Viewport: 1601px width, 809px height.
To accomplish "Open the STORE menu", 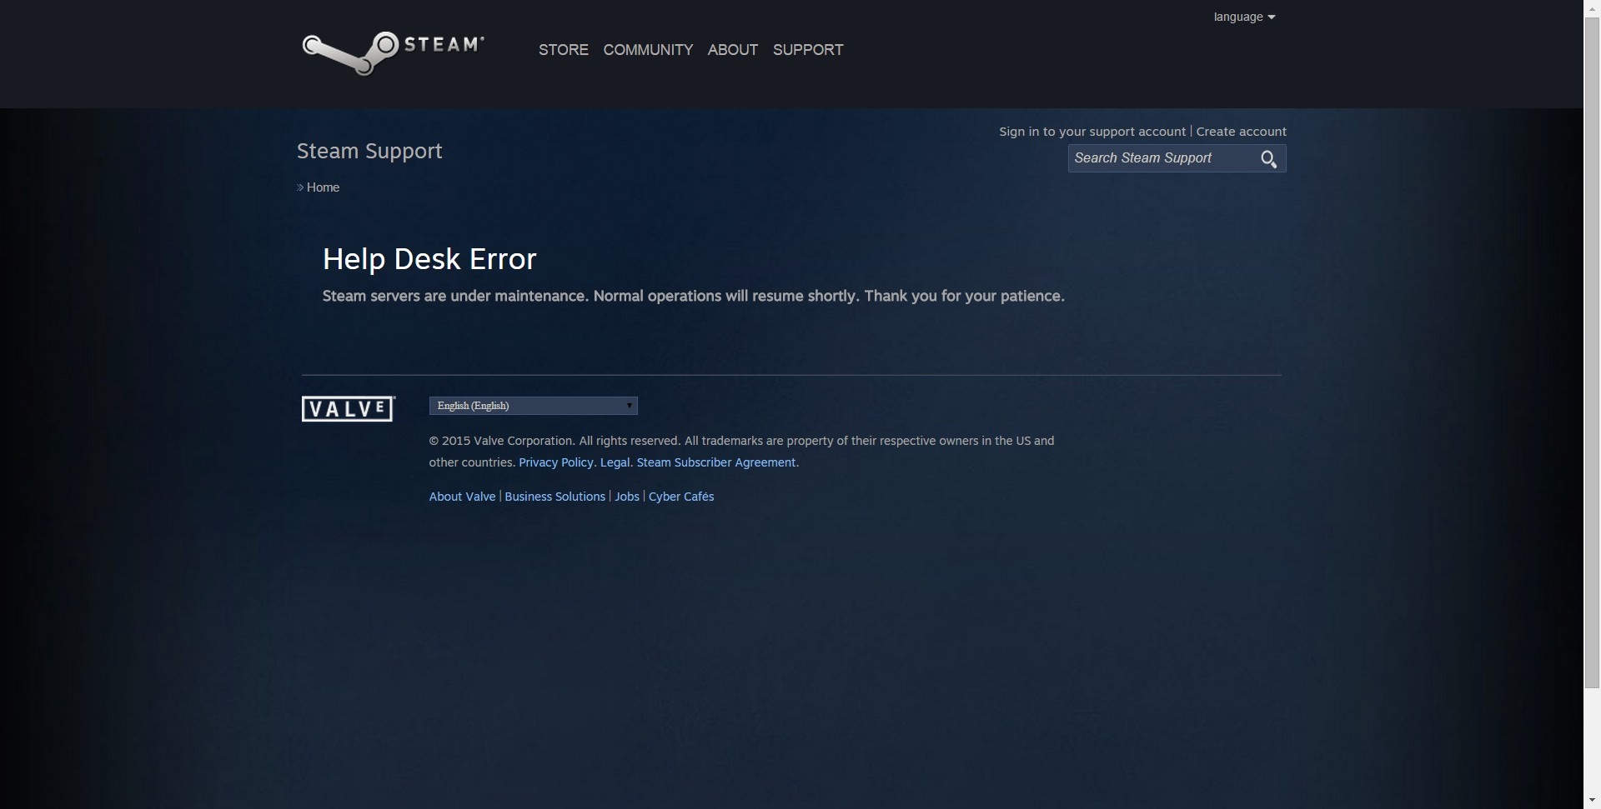I will pyautogui.click(x=564, y=50).
